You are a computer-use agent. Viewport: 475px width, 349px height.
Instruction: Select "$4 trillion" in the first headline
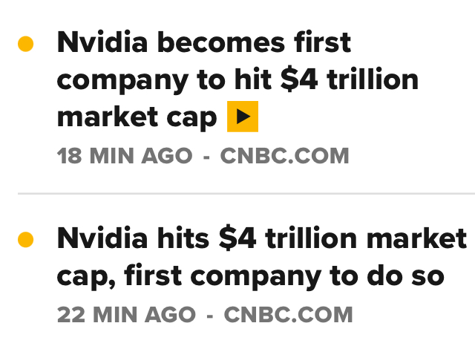[350, 79]
